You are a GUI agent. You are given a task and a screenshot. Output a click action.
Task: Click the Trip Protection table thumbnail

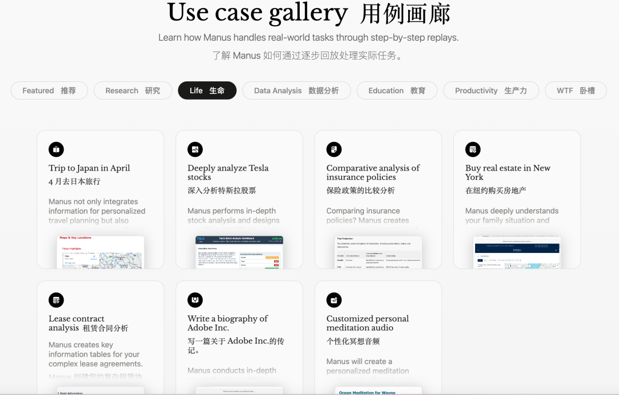click(378, 252)
